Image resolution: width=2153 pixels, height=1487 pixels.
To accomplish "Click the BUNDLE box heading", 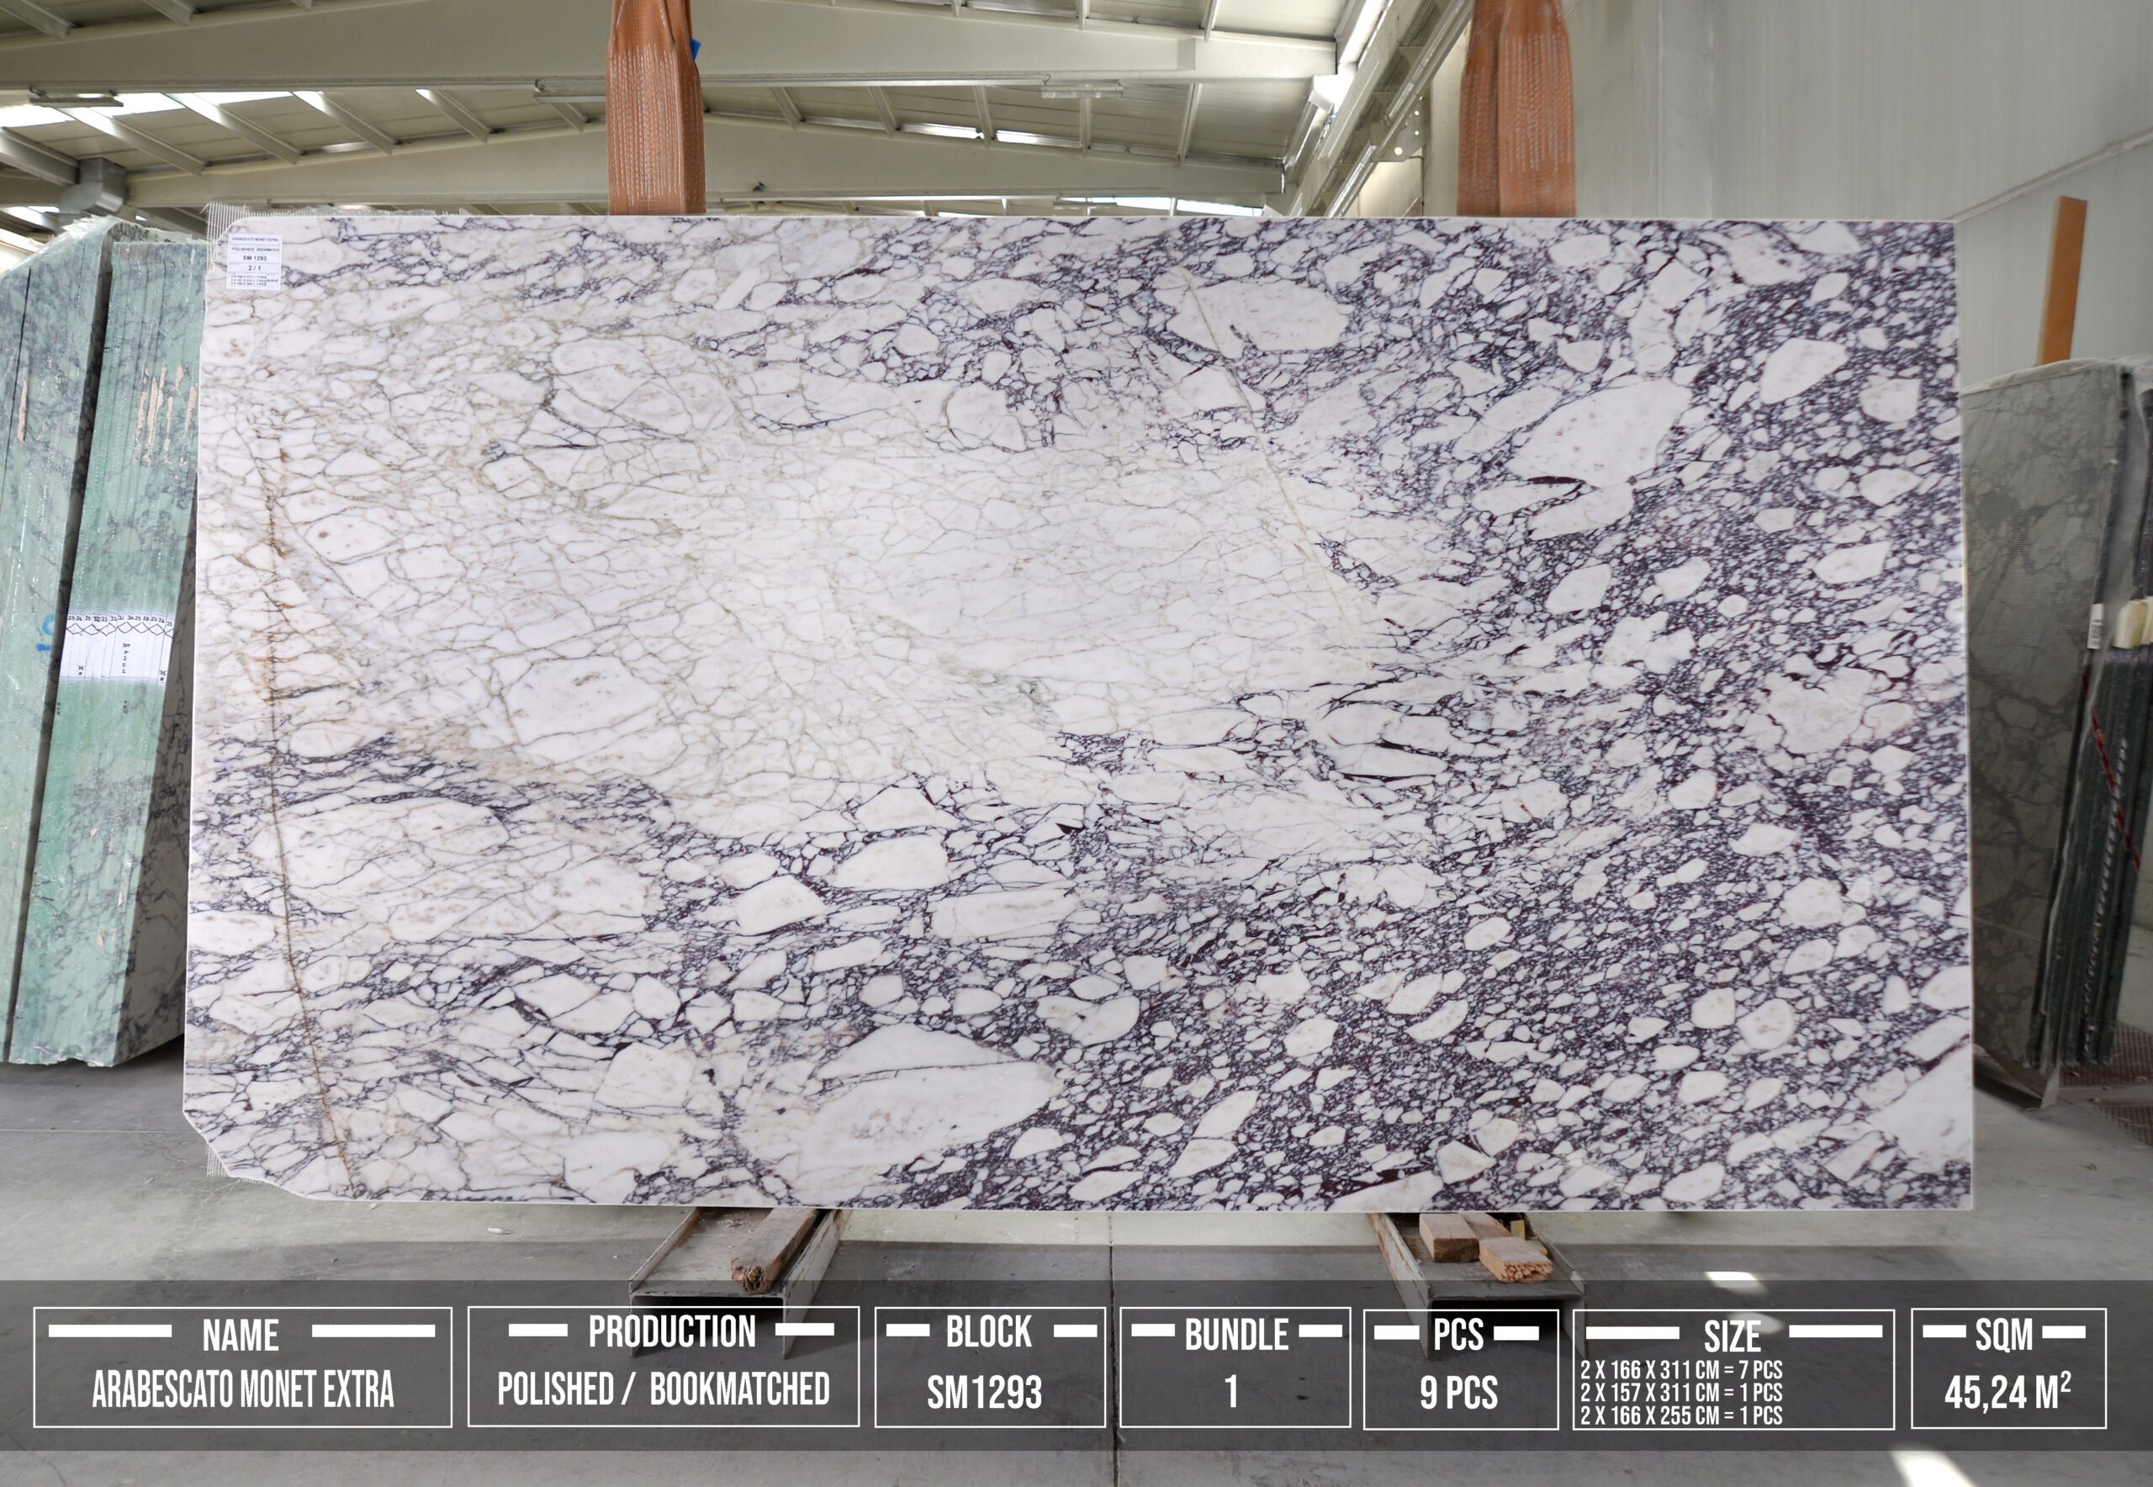I will pos(1235,1335).
